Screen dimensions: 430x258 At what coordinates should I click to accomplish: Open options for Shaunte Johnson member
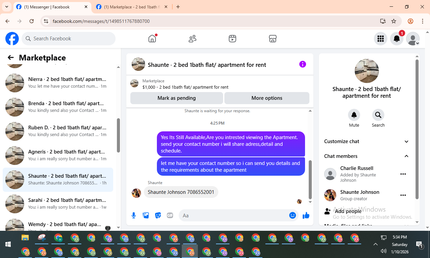(x=403, y=195)
